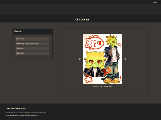Open the Índice link in top bar

[x=155, y=2]
